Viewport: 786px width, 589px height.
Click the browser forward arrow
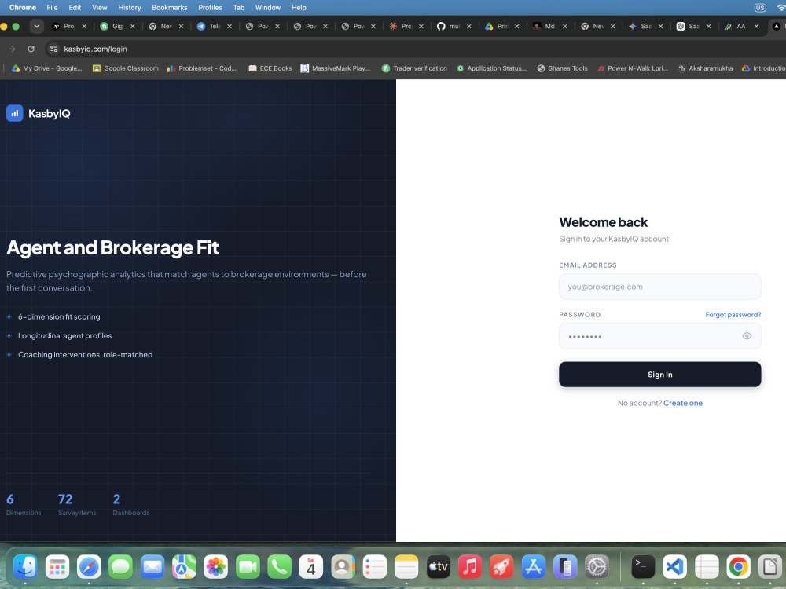(x=12, y=49)
